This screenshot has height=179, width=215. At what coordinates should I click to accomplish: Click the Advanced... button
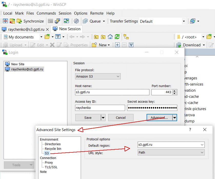point(159,118)
